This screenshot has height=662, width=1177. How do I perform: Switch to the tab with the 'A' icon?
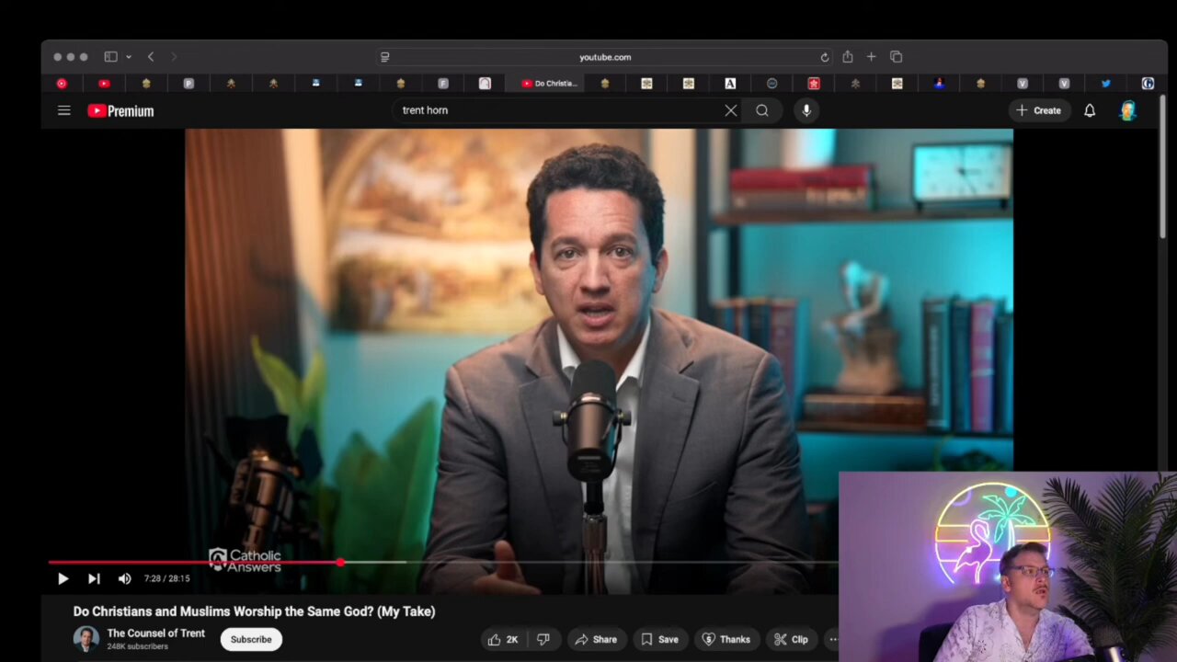click(x=730, y=84)
